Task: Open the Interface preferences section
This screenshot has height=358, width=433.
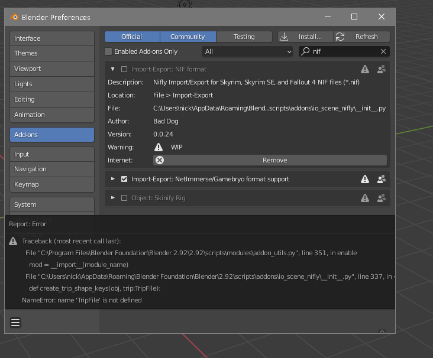Action: point(52,38)
